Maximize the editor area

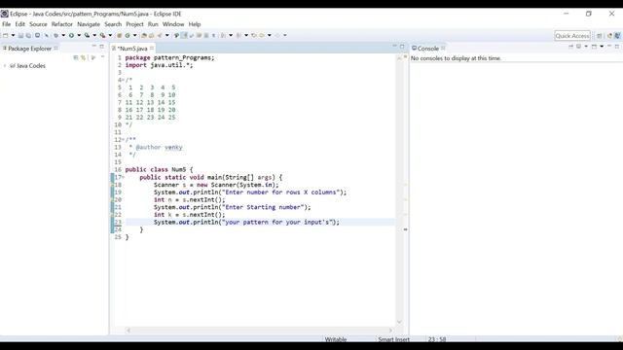pos(402,47)
